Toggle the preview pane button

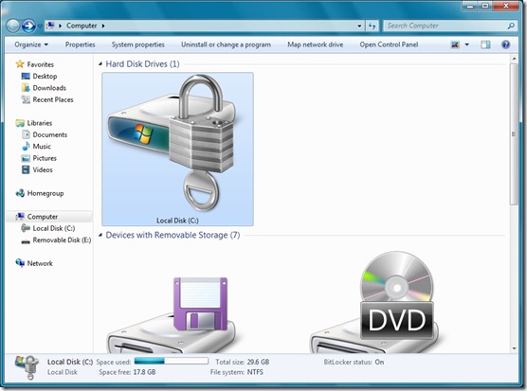485,44
